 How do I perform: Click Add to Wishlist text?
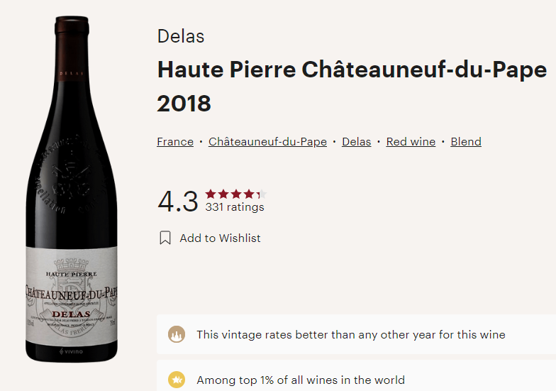[x=220, y=238]
